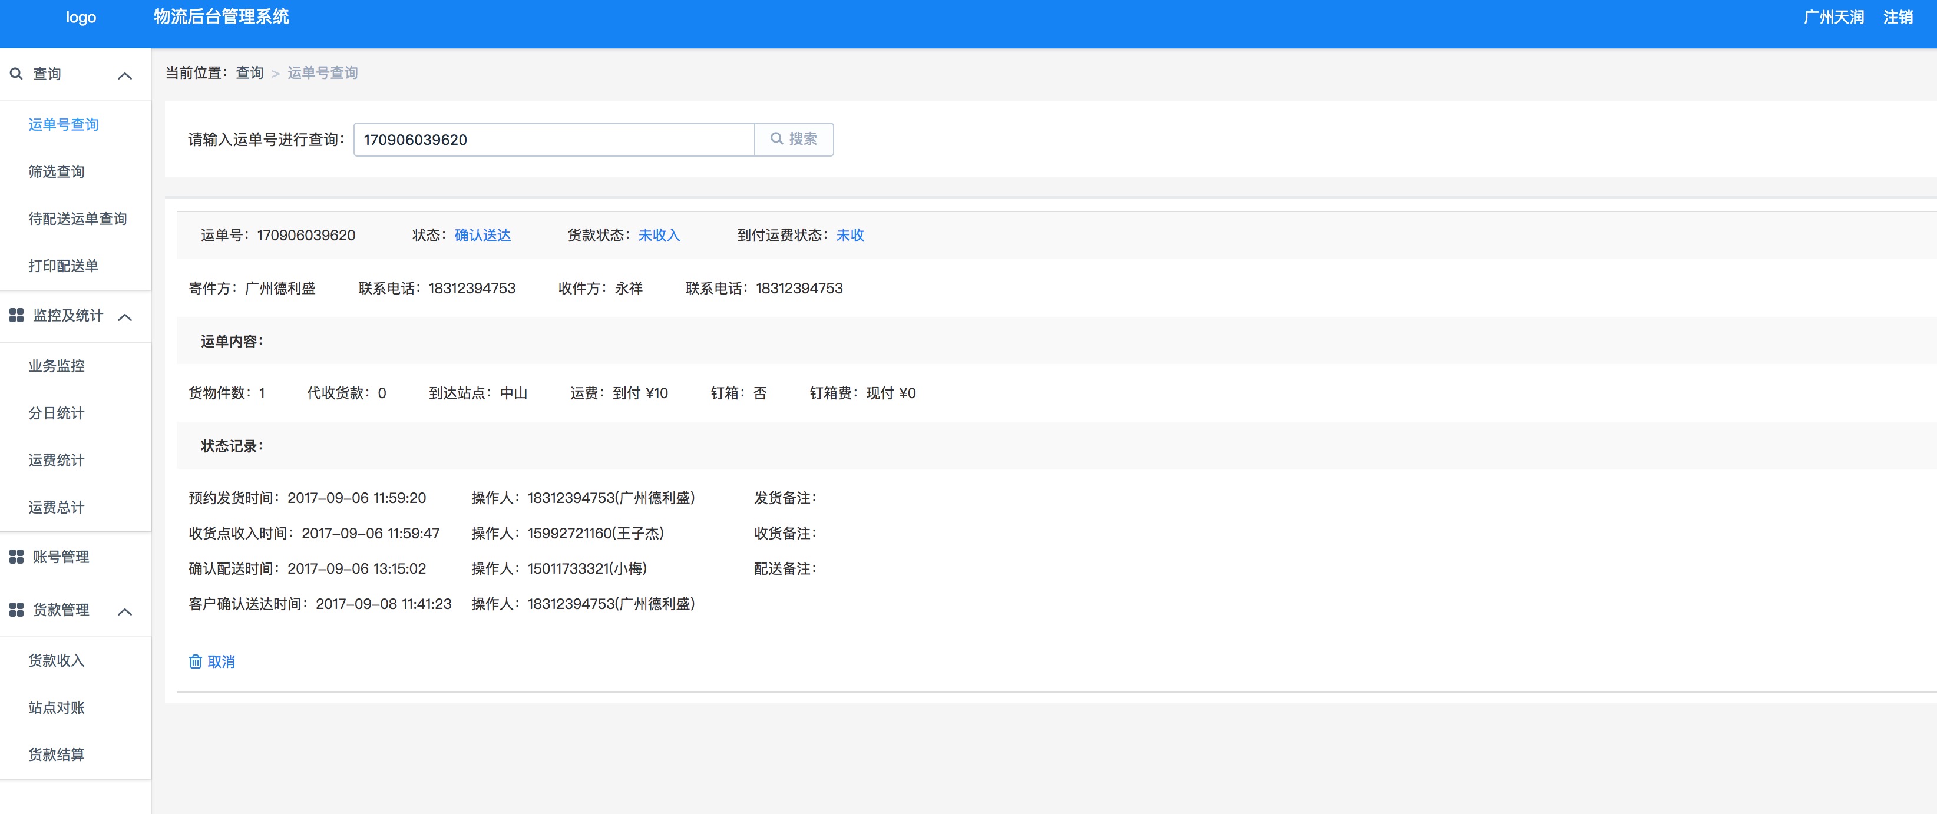Image resolution: width=1937 pixels, height=814 pixels.
Task: Open the 运单号查询 menu item
Action: [64, 125]
